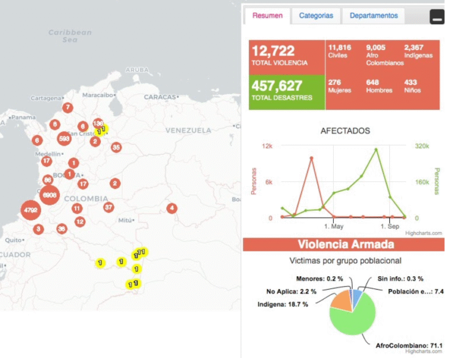Click the Total Violencia 12,722 tile

point(287,57)
